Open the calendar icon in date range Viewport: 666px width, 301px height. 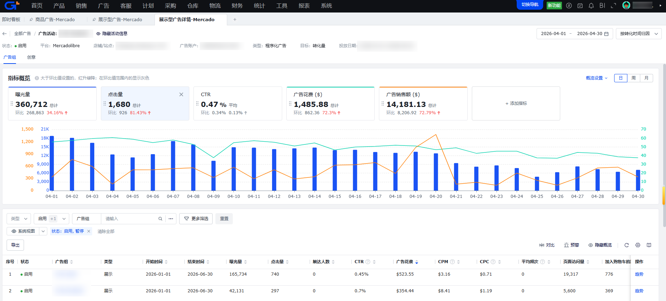(x=606, y=34)
